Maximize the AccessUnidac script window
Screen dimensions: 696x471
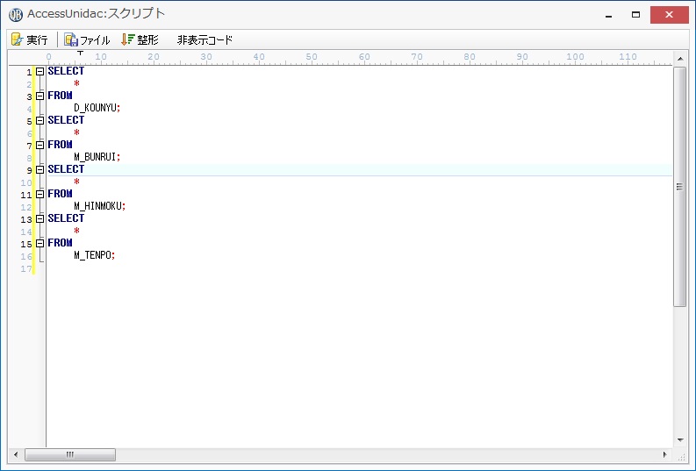[635, 15]
